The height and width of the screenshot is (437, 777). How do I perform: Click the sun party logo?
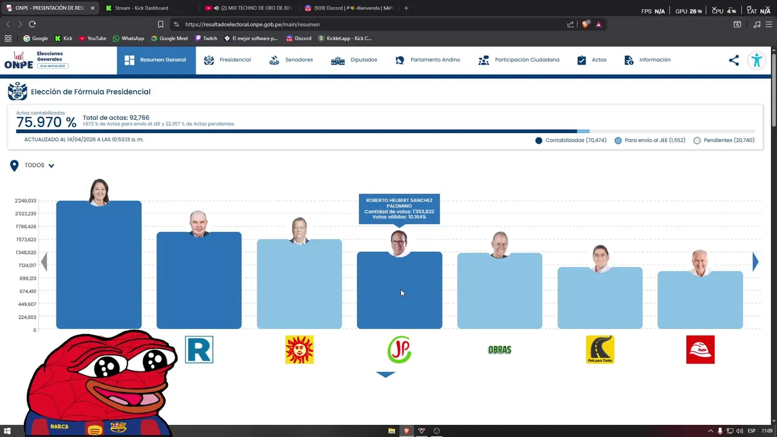[299, 350]
